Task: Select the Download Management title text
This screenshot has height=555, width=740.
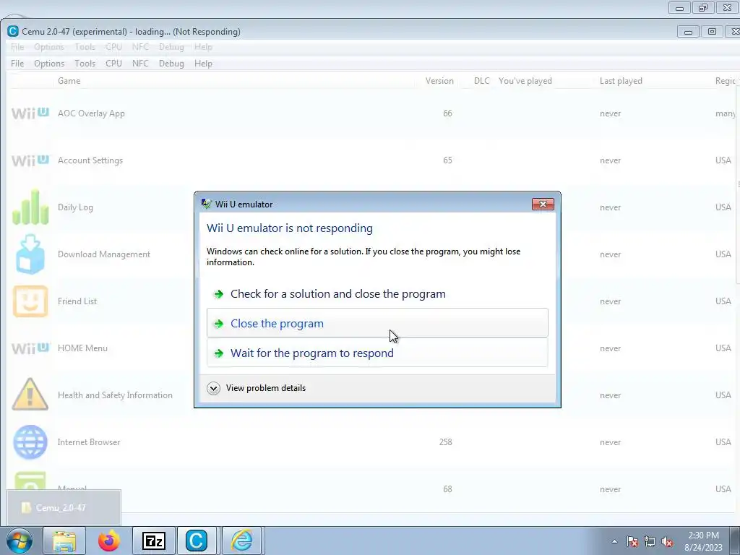Action: 104,254
